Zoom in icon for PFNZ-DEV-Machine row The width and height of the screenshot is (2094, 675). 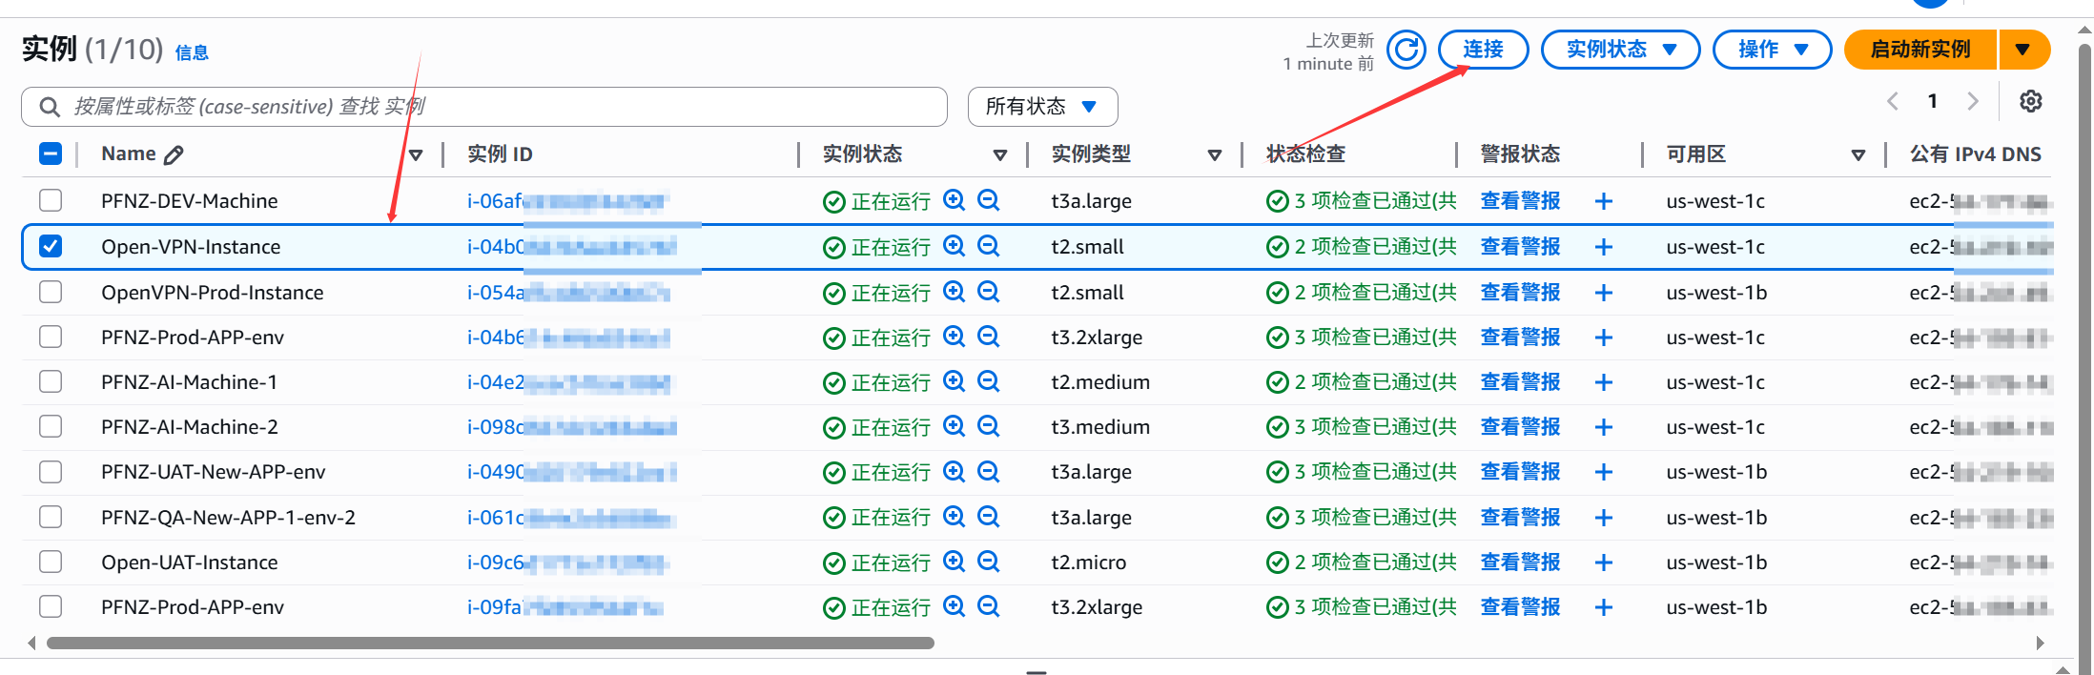[x=954, y=200]
